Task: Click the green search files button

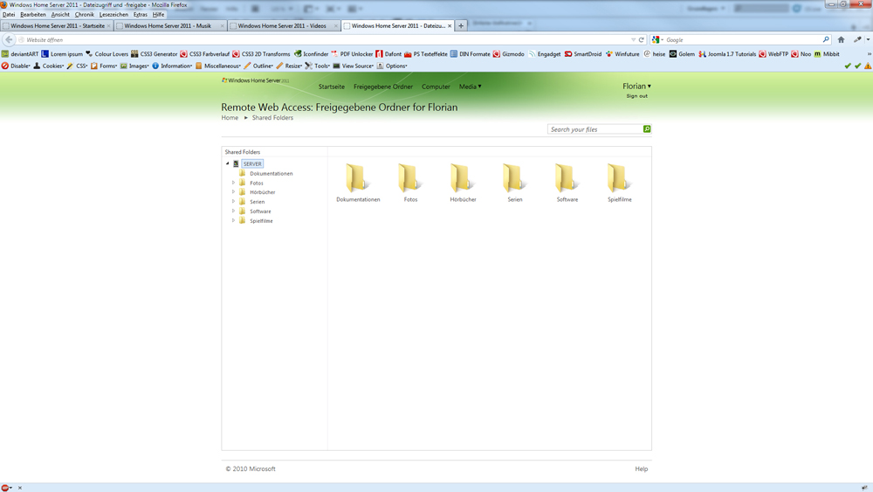Action: coord(646,129)
